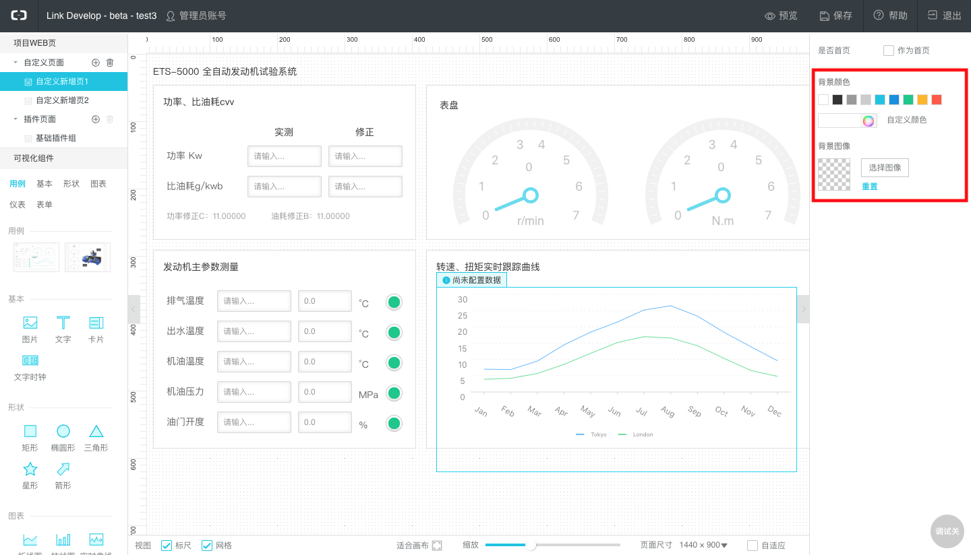971x555 pixels.
Task: Collapse the right properties panel arrow
Action: (803, 309)
